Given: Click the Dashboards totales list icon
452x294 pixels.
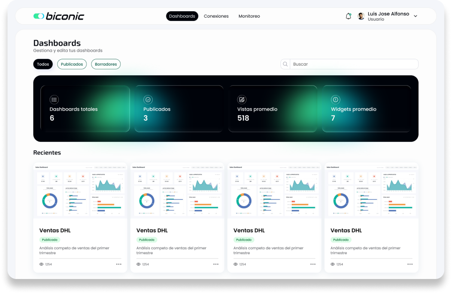Looking at the screenshot, I should pos(54,100).
